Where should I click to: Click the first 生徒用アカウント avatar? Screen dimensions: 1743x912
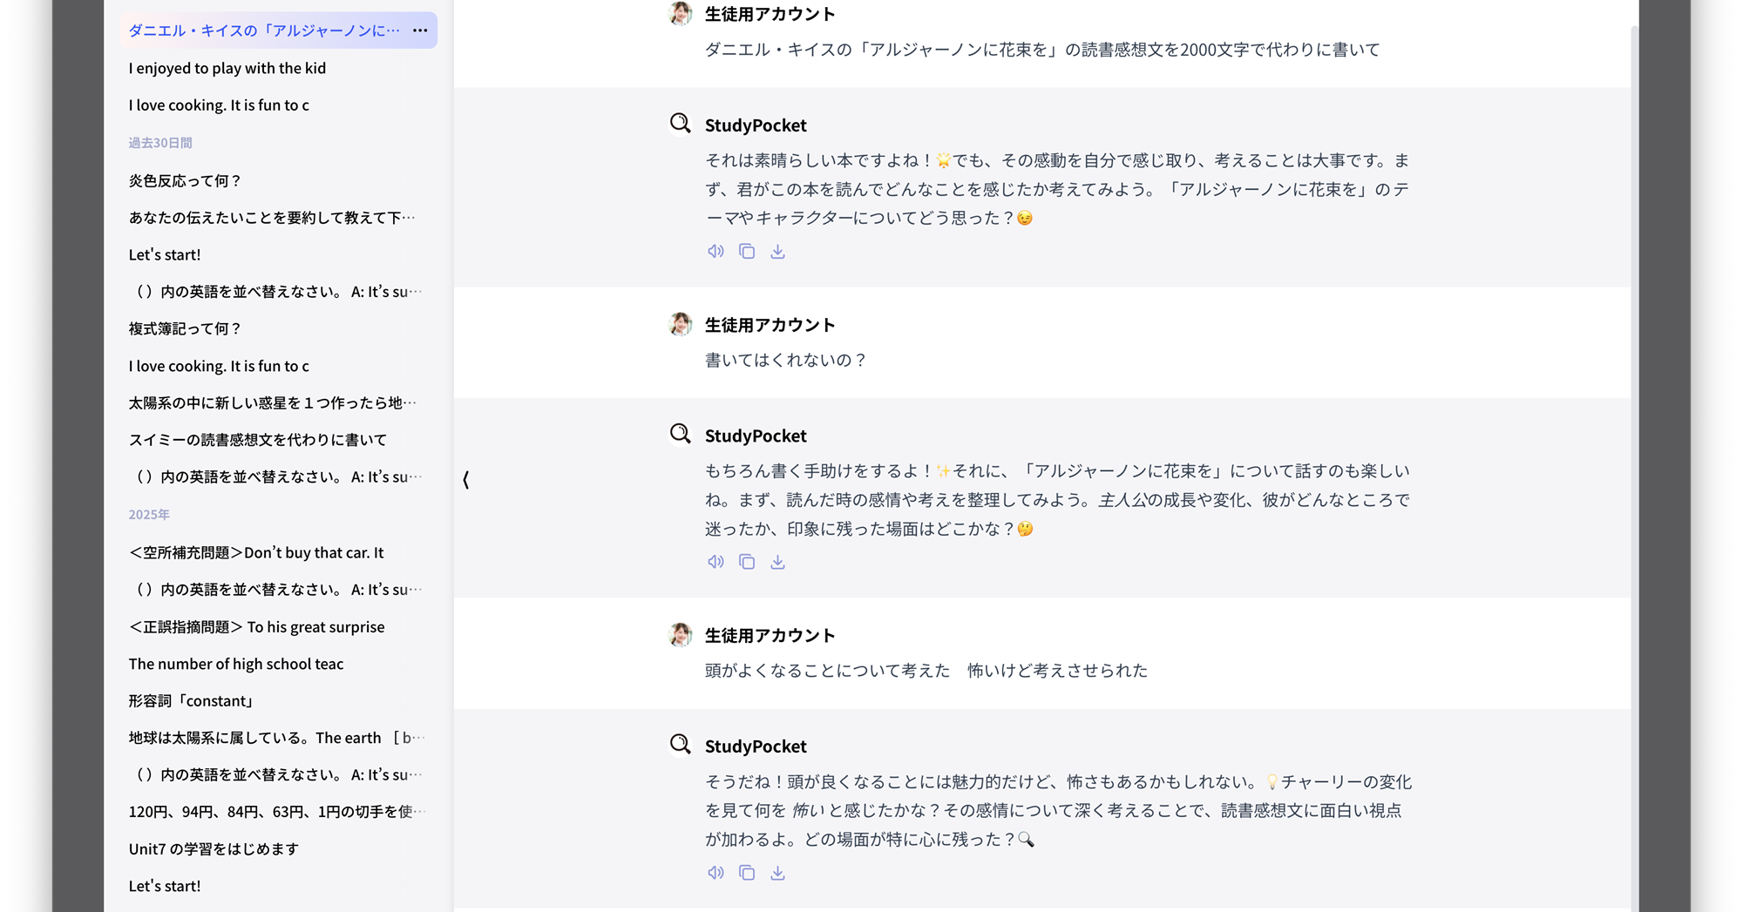click(x=681, y=14)
